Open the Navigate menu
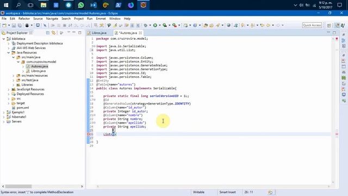This screenshot has height=196, width=348. (52, 19)
